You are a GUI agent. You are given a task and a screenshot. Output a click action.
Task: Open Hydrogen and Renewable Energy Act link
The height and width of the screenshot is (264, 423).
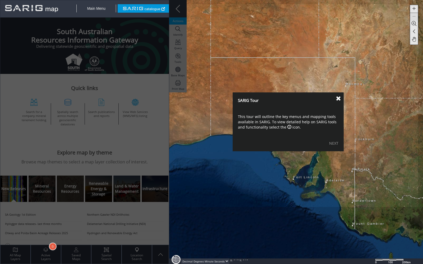coord(112,233)
